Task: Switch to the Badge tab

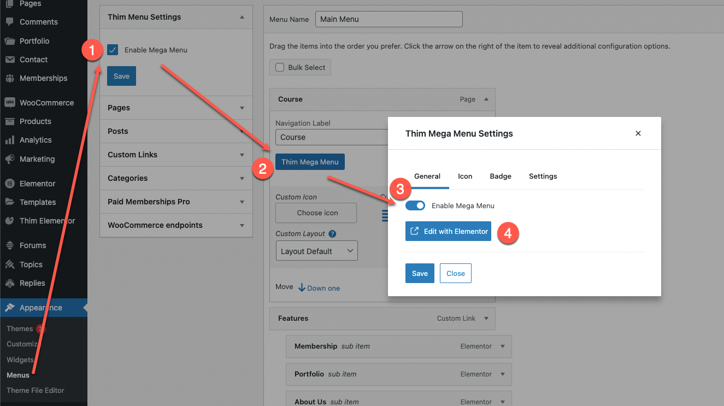Action: [x=501, y=176]
